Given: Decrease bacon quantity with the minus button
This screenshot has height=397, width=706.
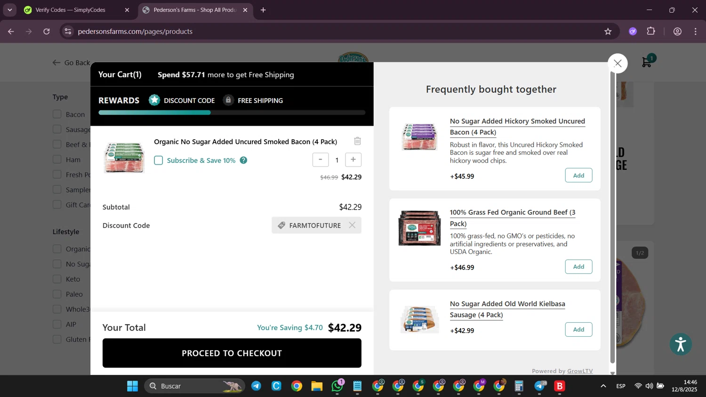Looking at the screenshot, I should coord(321,159).
